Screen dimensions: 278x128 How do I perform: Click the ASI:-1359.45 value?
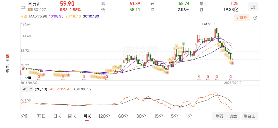coord(61,89)
